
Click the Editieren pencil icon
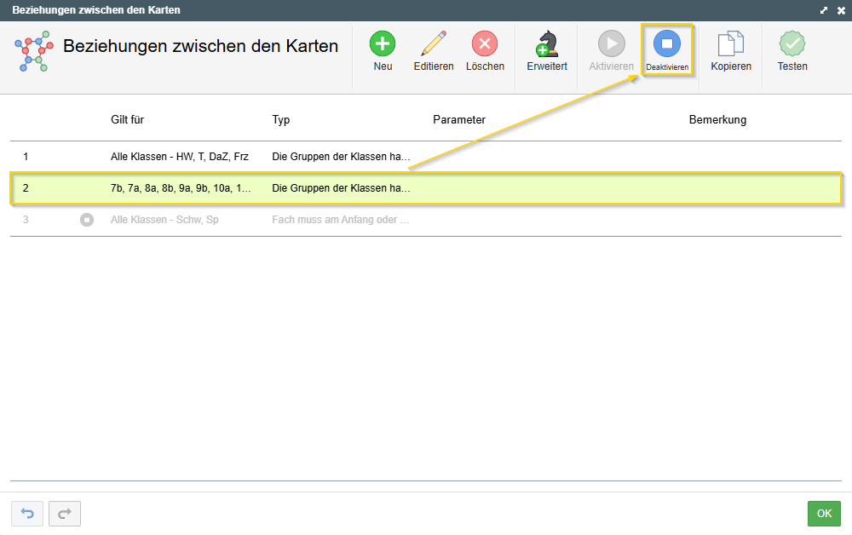pos(433,44)
